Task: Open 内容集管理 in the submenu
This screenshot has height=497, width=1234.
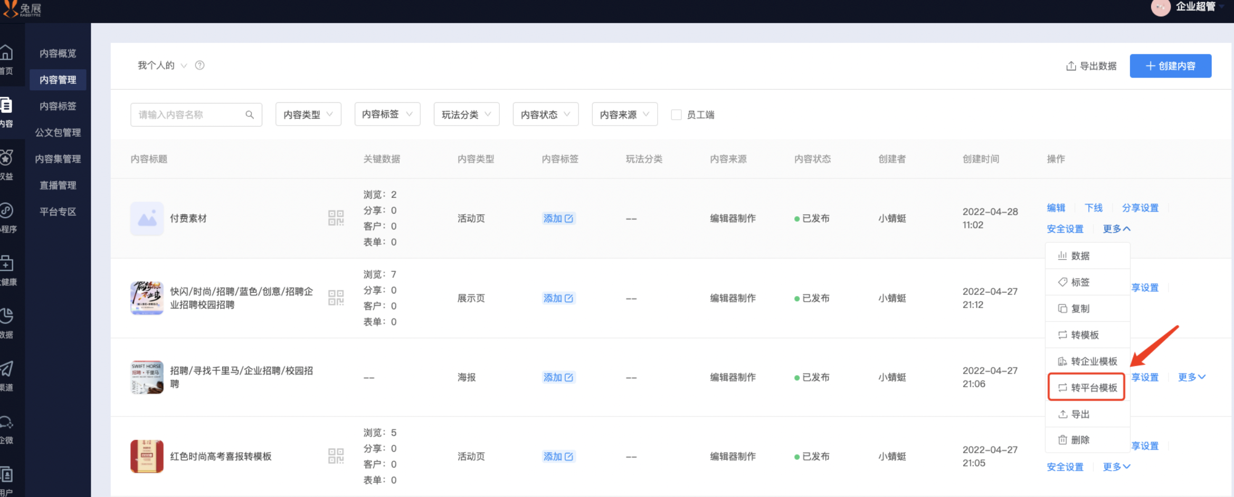Action: click(58, 159)
